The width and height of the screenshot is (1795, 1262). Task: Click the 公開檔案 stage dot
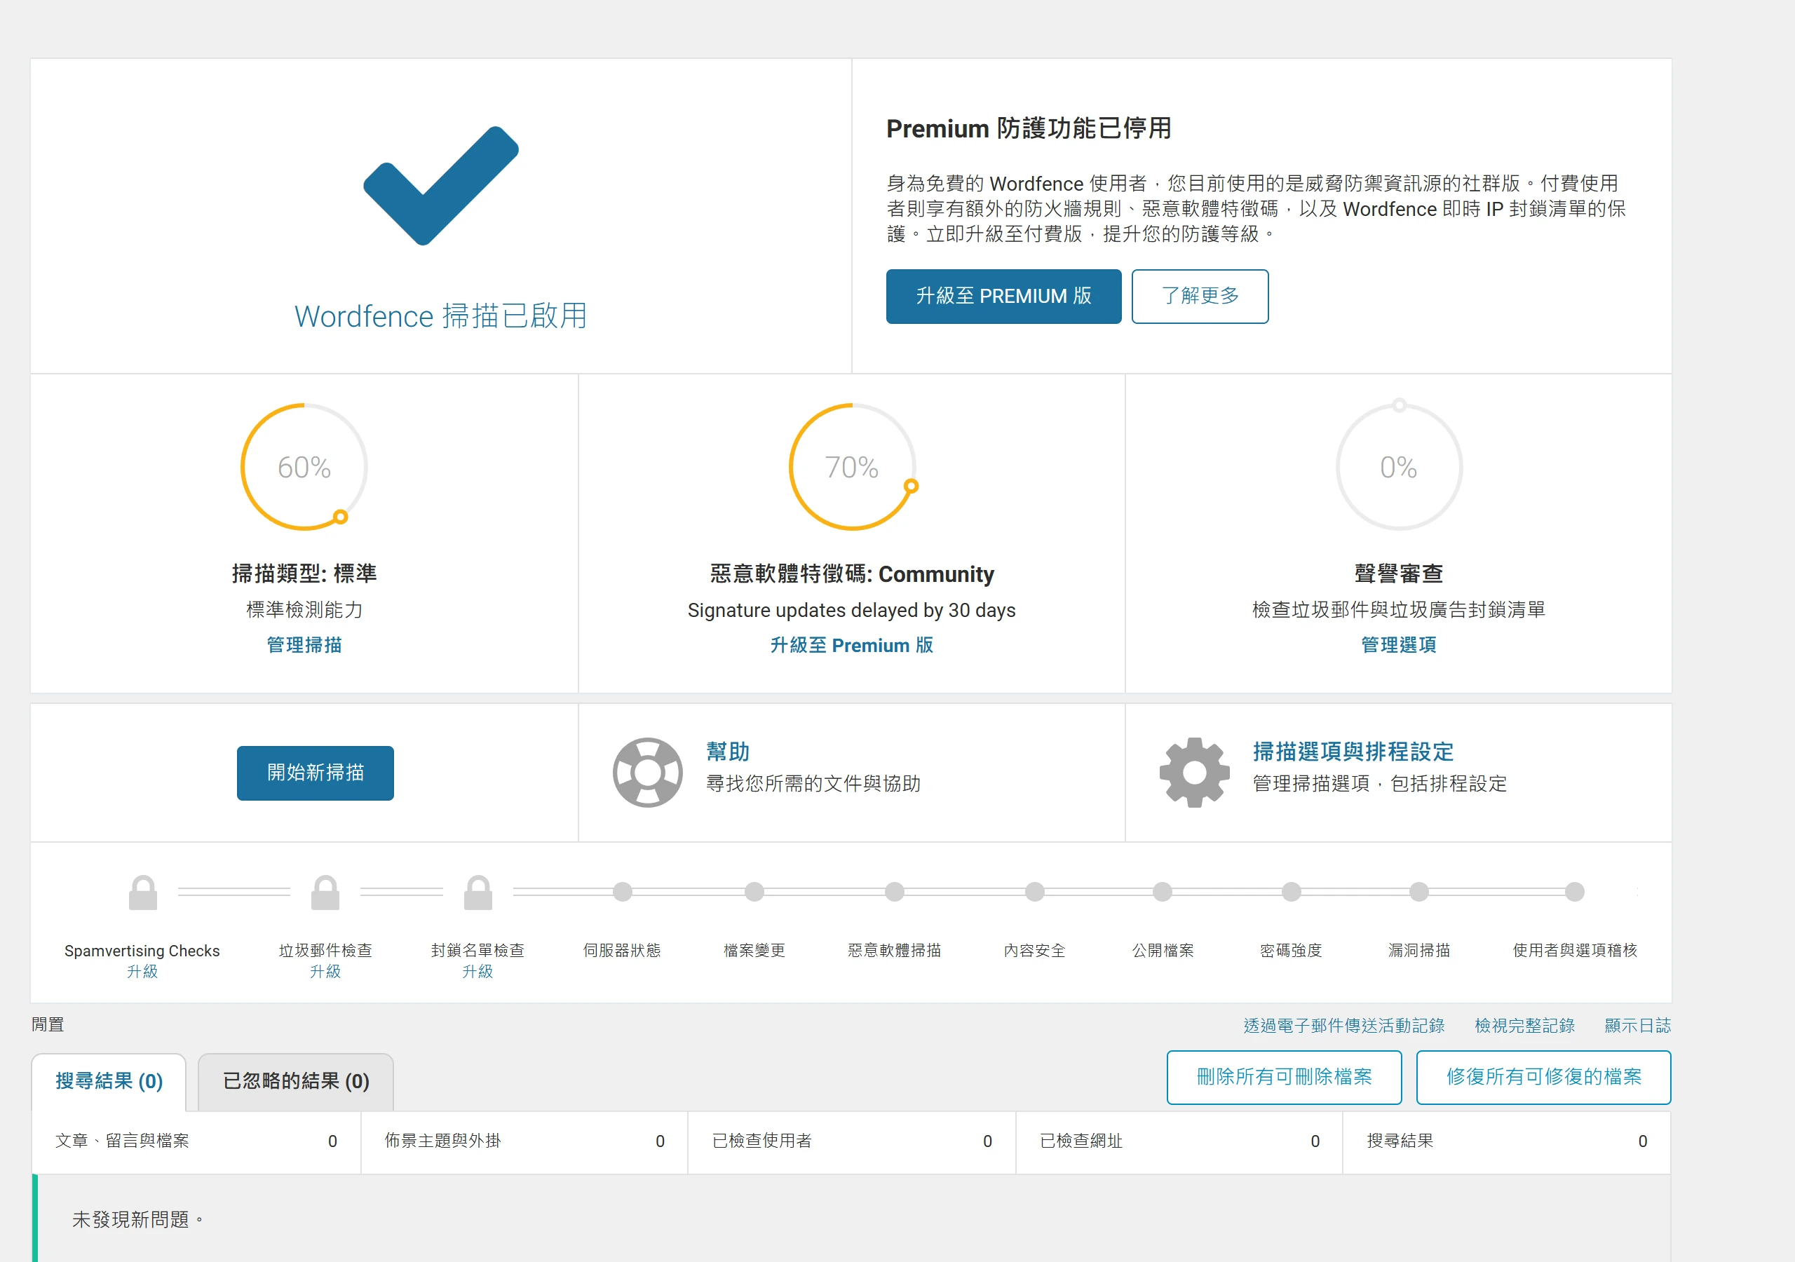[1163, 891]
